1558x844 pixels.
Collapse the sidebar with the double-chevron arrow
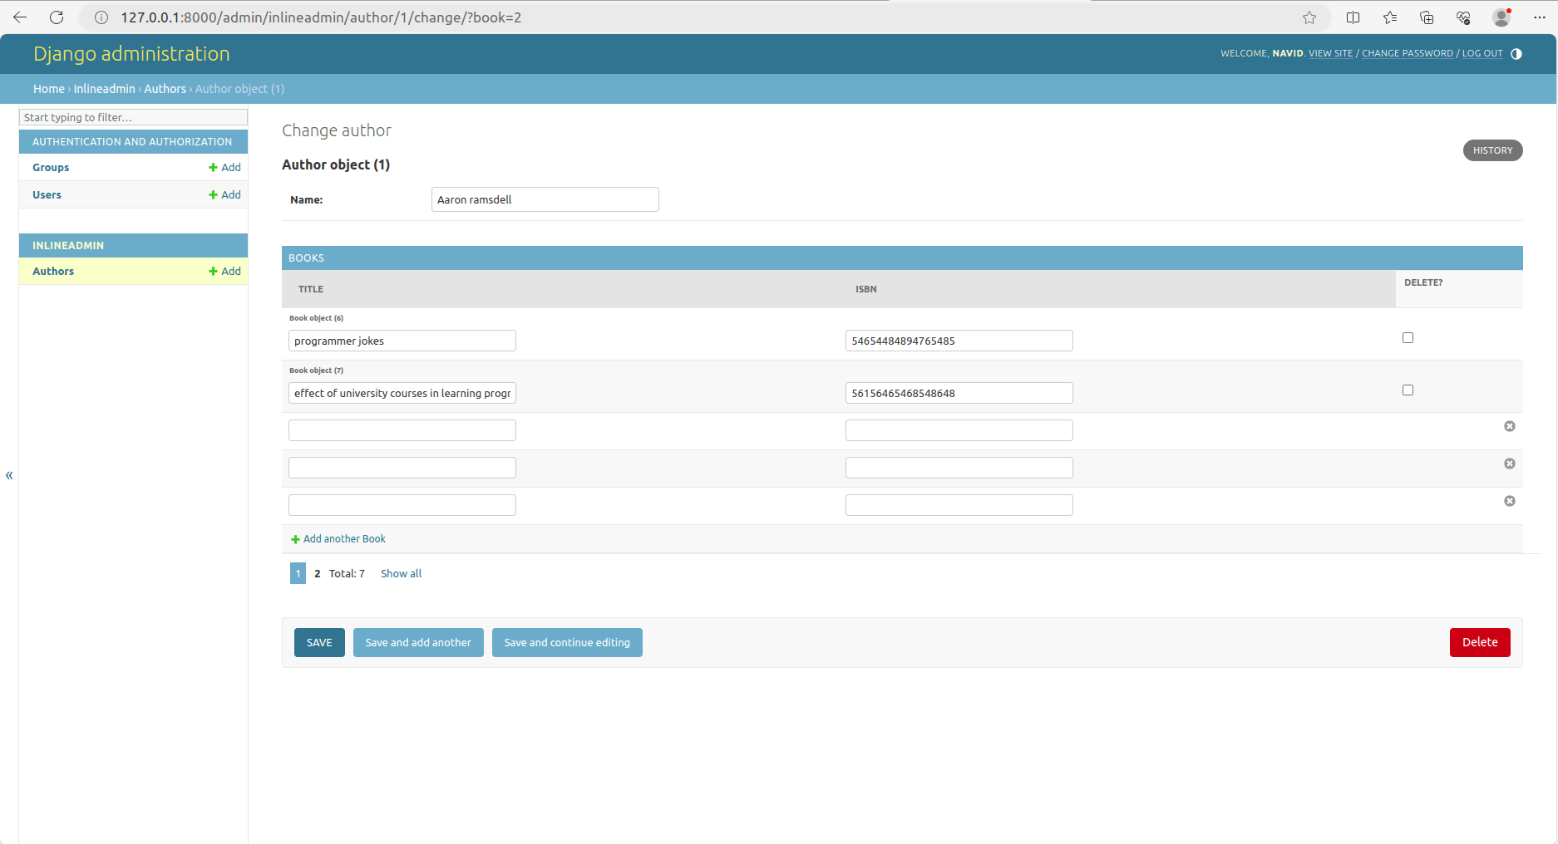(x=9, y=475)
